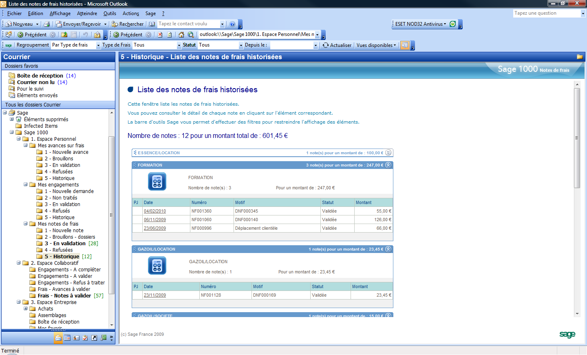Click the web search globe icon
This screenshot has width=587, height=355.
click(x=190, y=35)
